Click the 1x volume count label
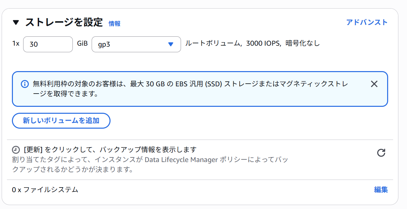The height and width of the screenshot is (209, 407). coord(16,43)
